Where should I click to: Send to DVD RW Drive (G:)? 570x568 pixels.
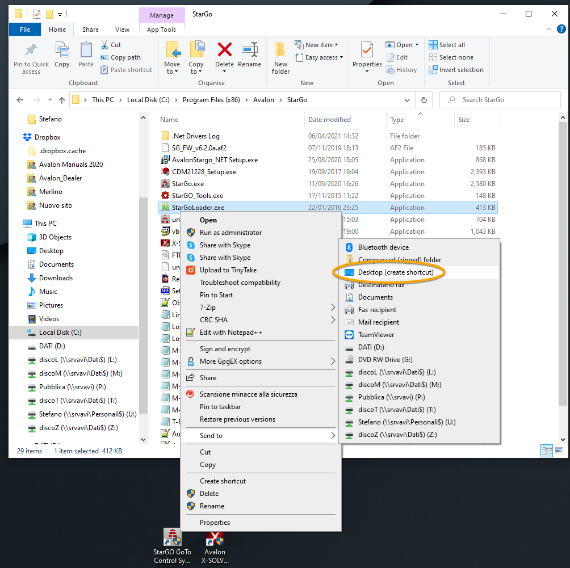pos(385,360)
